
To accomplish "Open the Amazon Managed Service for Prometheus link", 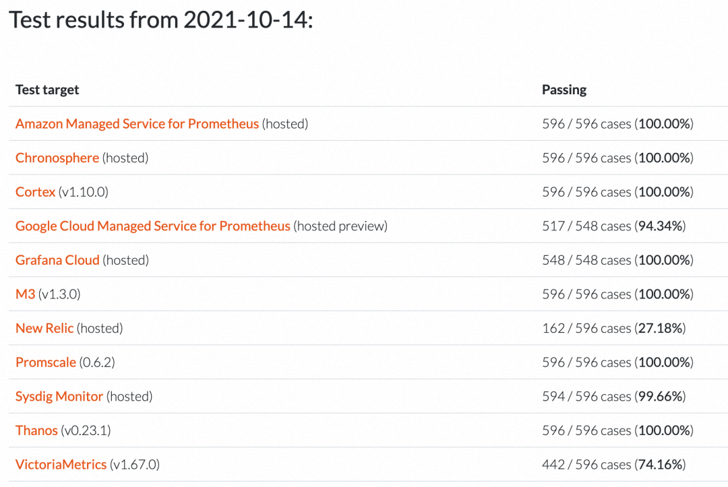I will [x=137, y=124].
